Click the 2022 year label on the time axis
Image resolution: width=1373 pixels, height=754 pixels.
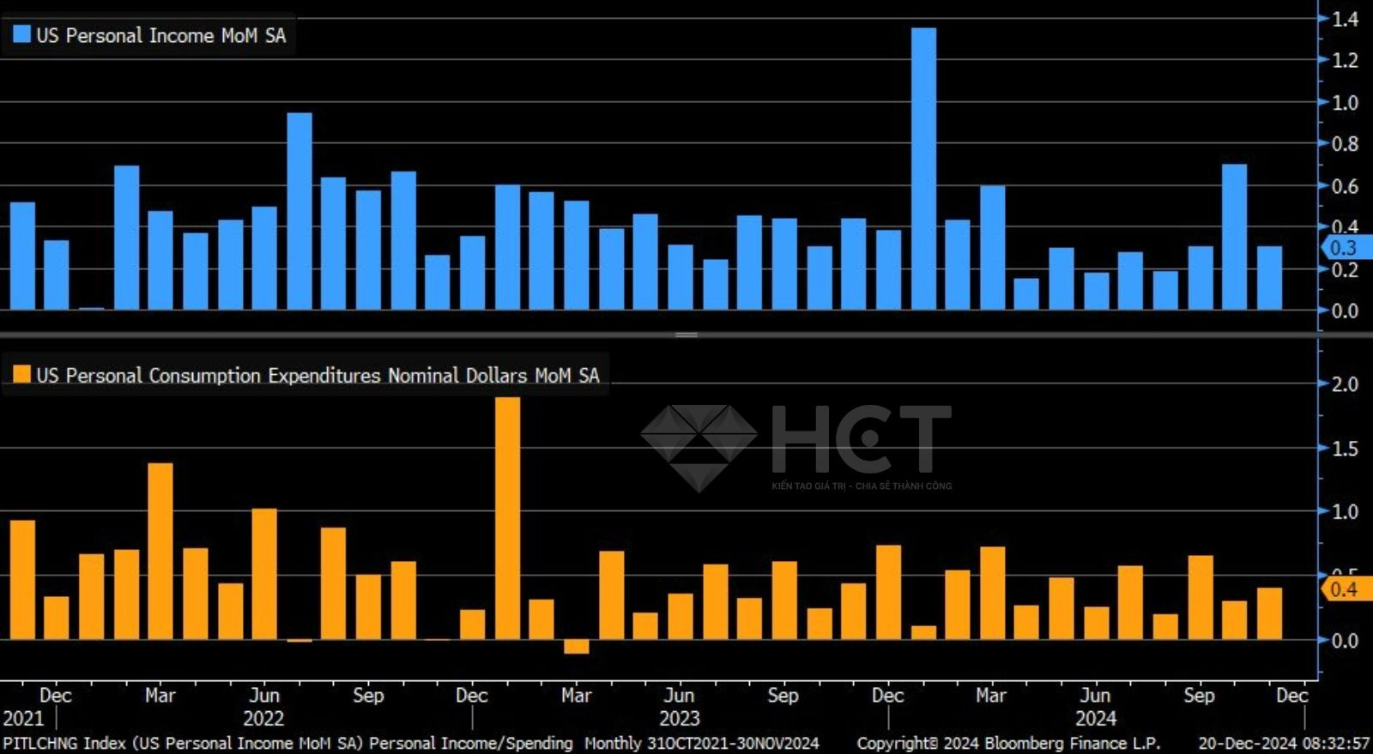click(263, 719)
